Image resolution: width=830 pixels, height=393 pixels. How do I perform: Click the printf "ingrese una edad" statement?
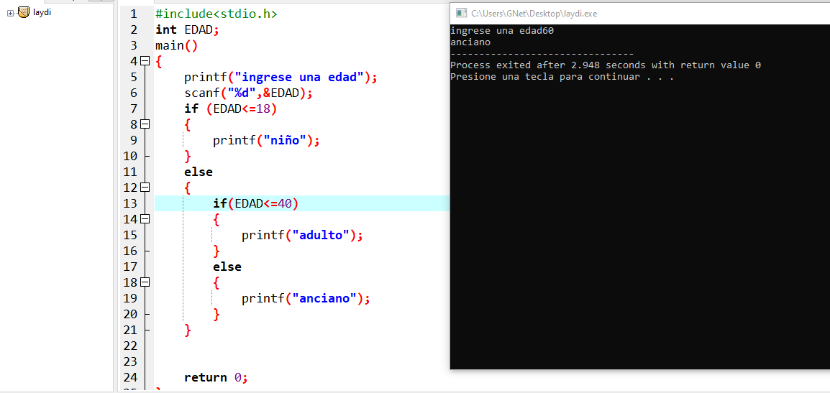281,77
